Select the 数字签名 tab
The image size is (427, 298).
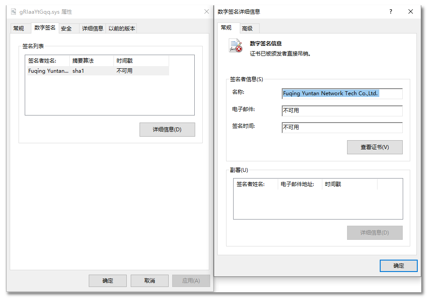tap(45, 28)
